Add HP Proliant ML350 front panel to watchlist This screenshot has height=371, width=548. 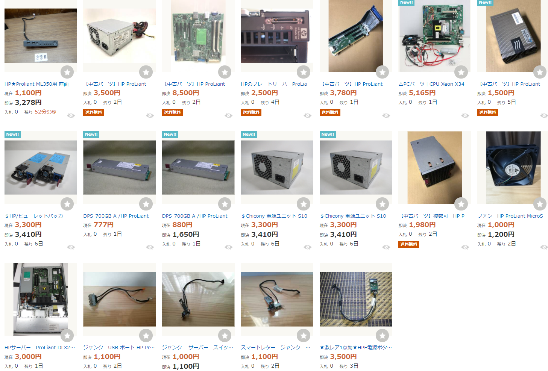(x=67, y=72)
